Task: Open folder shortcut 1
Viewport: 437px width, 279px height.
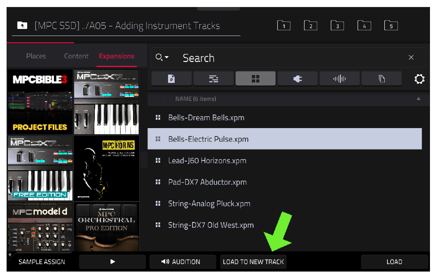Action: pos(284,25)
